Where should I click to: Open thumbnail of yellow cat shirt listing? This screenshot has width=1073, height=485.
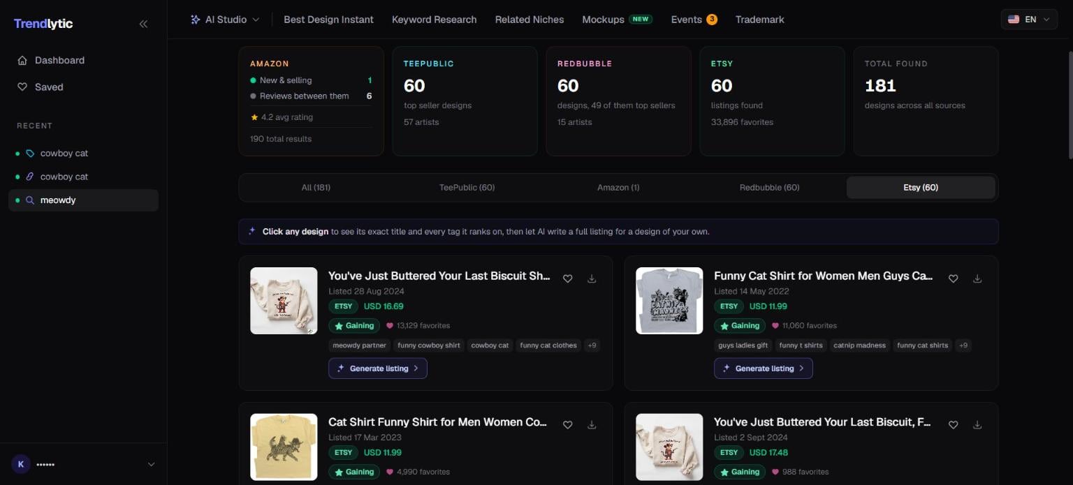pyautogui.click(x=284, y=447)
